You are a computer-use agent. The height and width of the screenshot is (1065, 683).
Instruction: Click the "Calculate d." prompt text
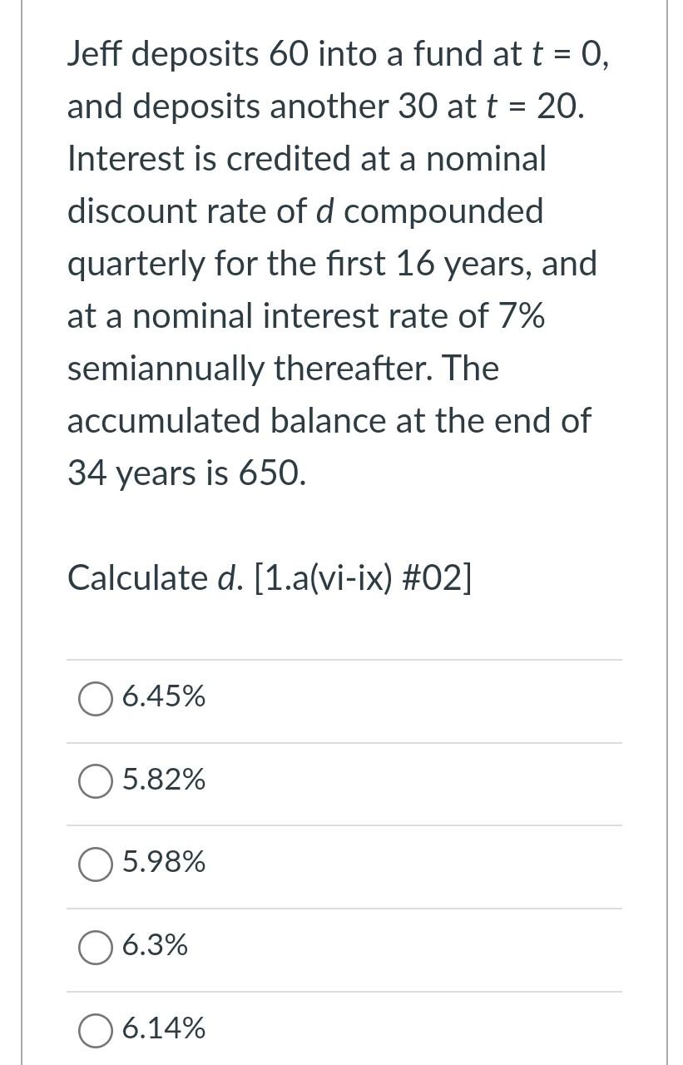[155, 577]
